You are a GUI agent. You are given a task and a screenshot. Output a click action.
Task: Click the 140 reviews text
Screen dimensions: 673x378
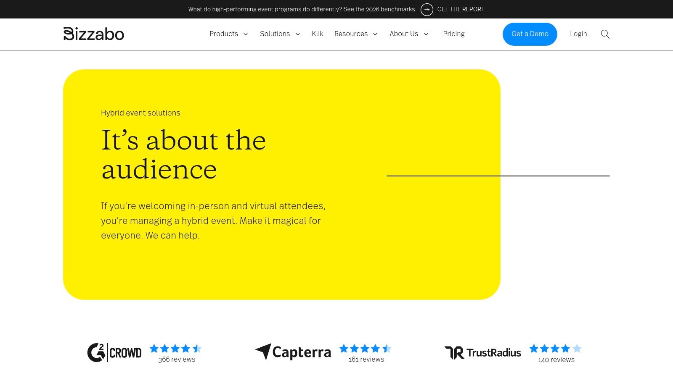tap(556, 360)
